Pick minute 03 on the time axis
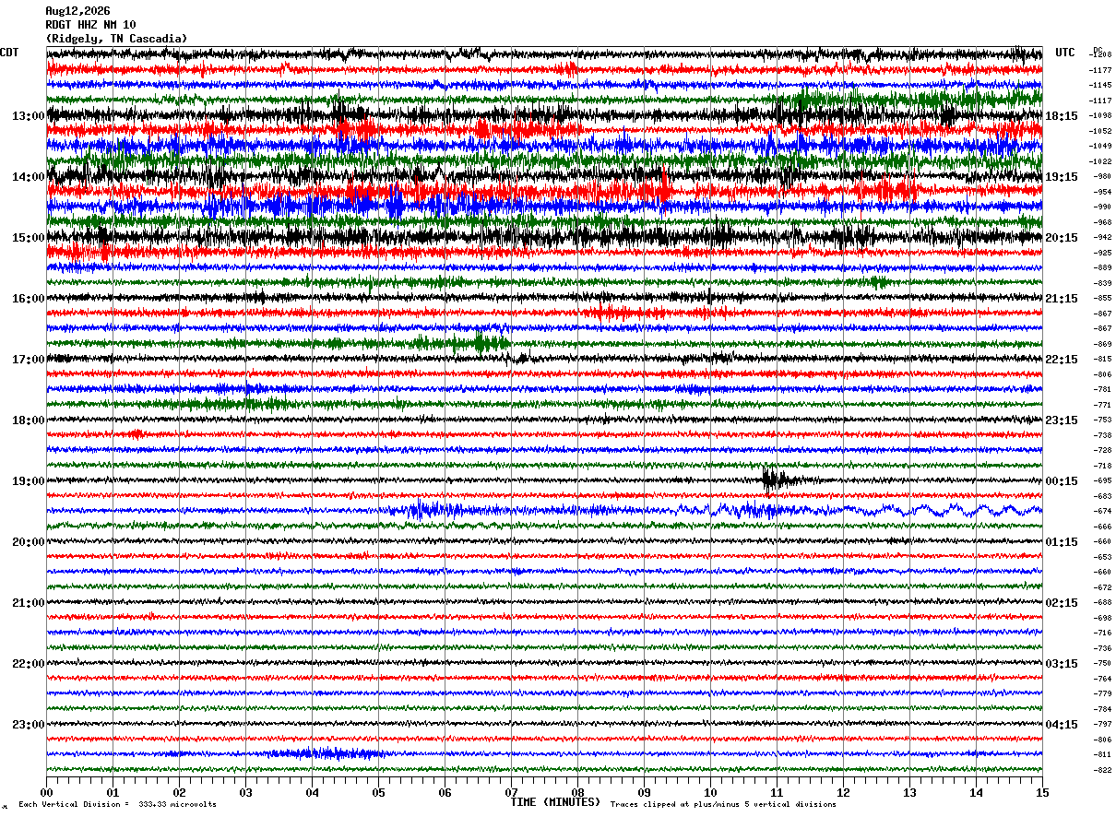Image resolution: width=1116 pixels, height=817 pixels. pos(245,792)
